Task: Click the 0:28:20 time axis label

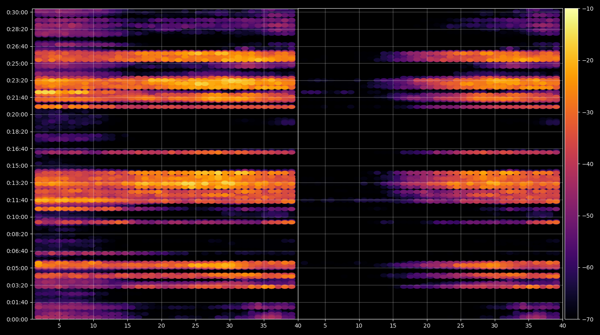Action: [17, 29]
